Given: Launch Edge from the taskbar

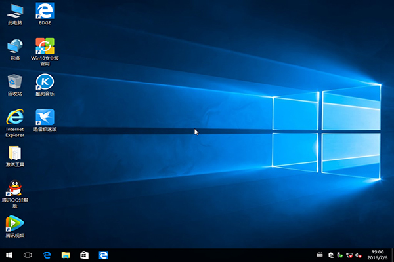Looking at the screenshot, I should pos(47,254).
